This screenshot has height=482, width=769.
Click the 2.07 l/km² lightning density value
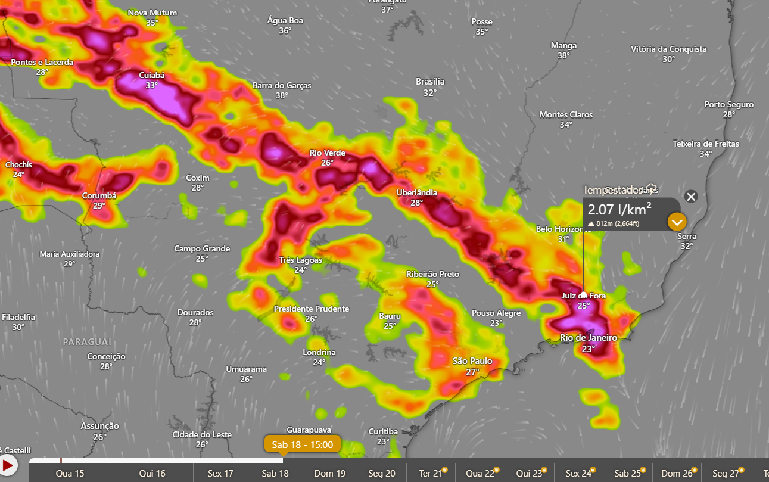pyautogui.click(x=619, y=209)
